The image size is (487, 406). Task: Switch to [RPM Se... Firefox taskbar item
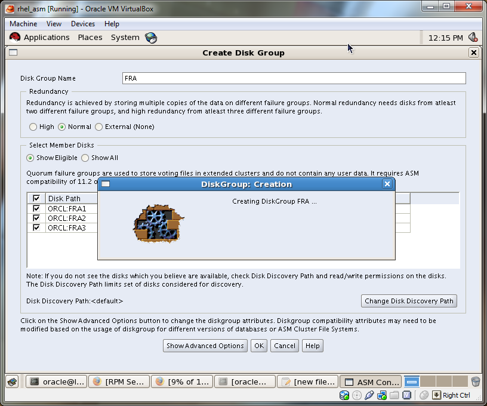coord(119,382)
